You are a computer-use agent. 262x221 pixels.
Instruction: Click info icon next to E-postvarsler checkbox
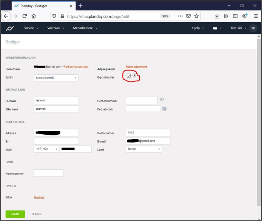click(134, 76)
